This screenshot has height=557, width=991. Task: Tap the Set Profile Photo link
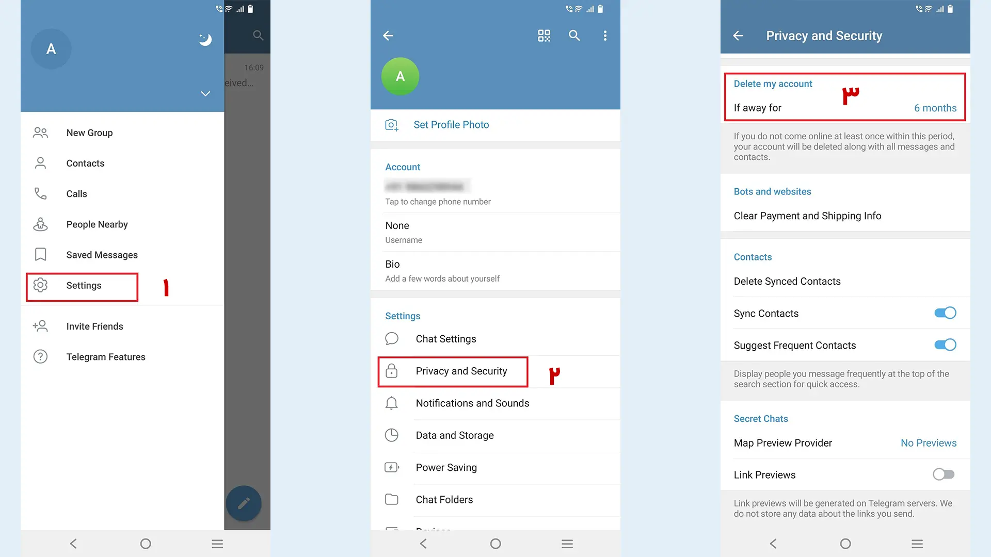[451, 124]
